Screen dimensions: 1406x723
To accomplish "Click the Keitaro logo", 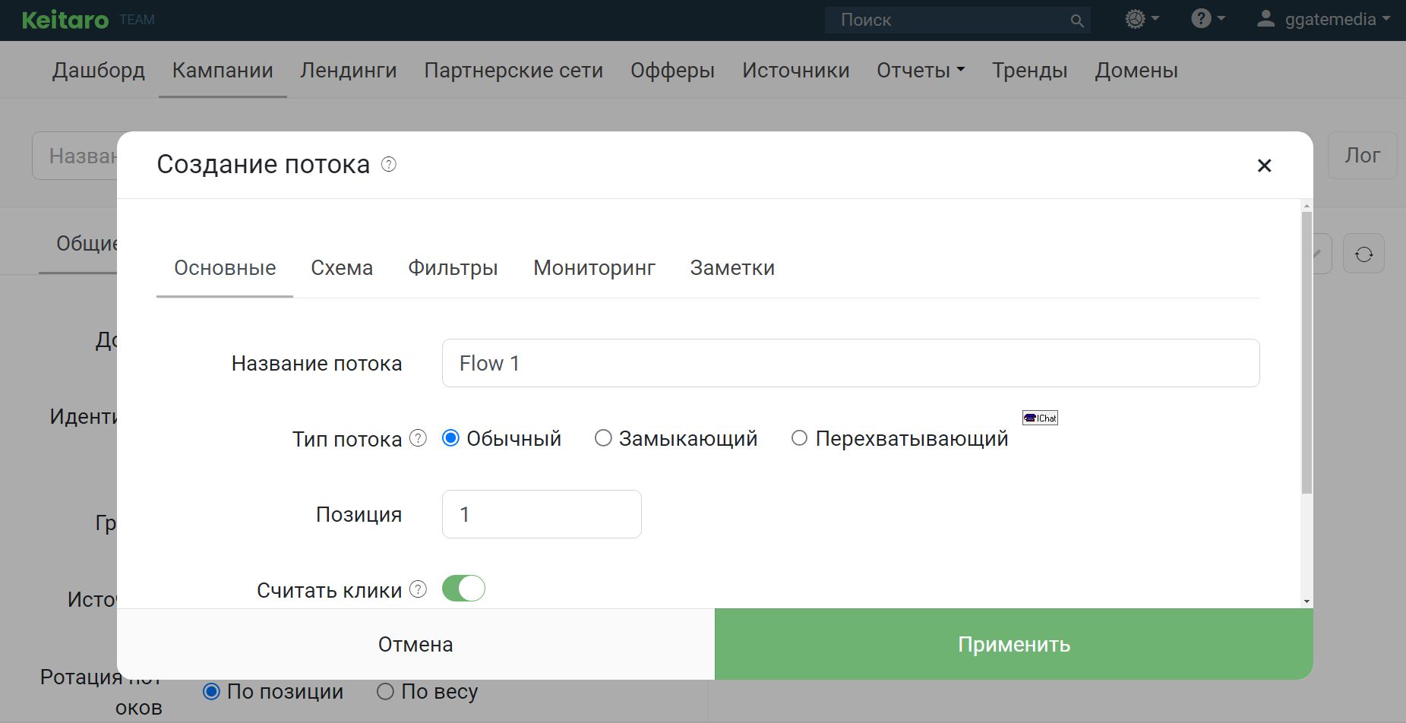I will point(65,20).
